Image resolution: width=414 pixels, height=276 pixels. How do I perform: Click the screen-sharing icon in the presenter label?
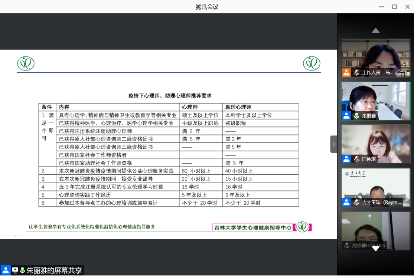tap(15, 270)
